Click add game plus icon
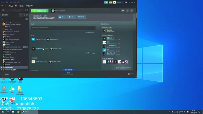 click(3, 74)
